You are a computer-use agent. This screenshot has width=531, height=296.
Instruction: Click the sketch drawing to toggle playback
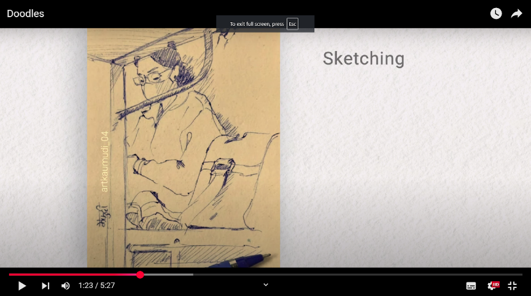coord(184,147)
